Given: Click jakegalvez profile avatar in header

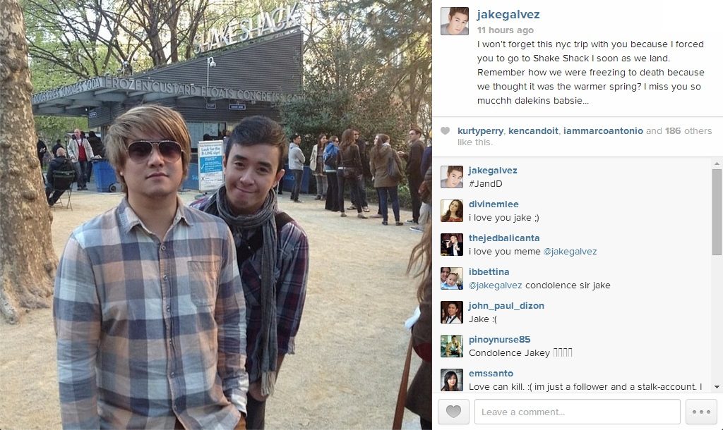Looking at the screenshot, I should coord(454,21).
